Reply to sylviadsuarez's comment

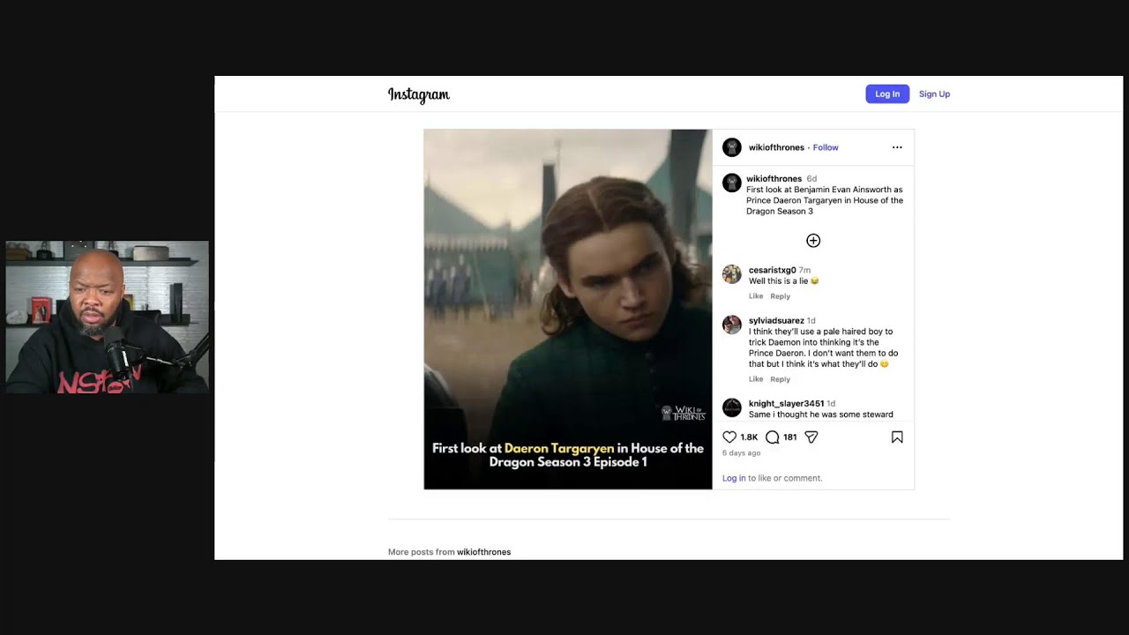pos(781,379)
